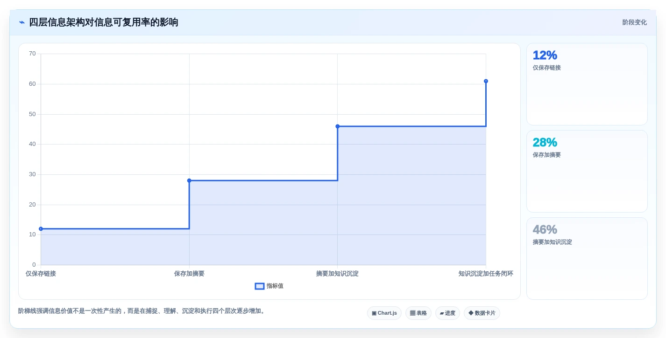The width and height of the screenshot is (666, 338).
Task: Click the chart title 四层信息架构对信息可复用率的影响
Action: pos(104,22)
